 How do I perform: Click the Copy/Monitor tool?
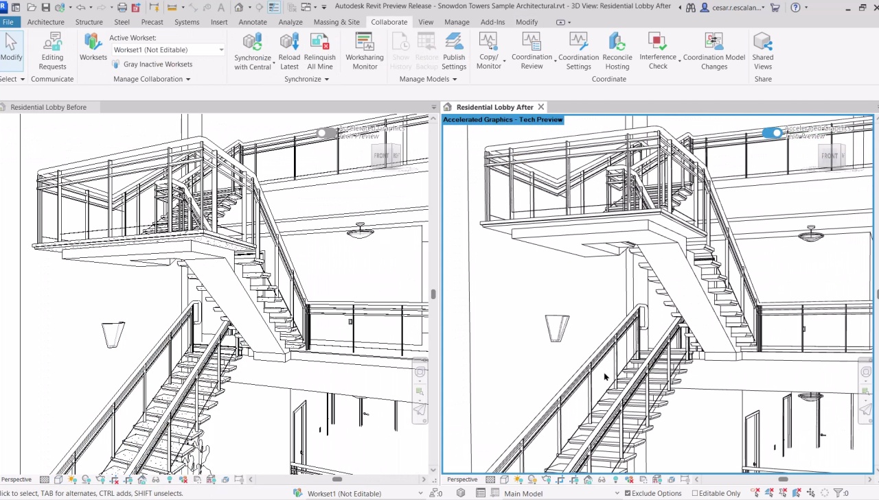click(488, 51)
